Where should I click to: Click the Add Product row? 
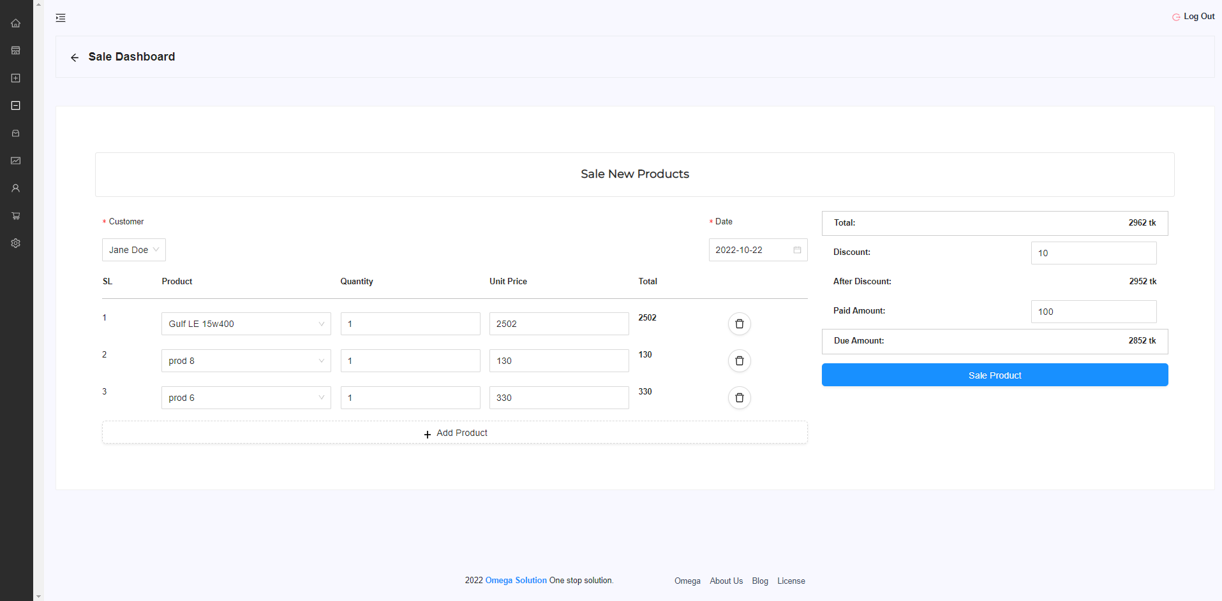coord(455,432)
